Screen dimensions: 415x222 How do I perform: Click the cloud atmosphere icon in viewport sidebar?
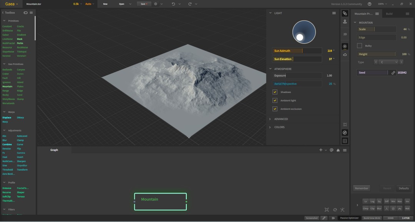[x=345, y=55]
